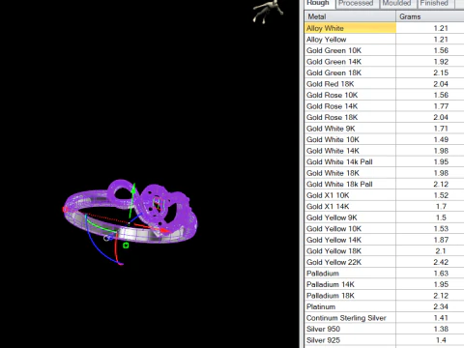464x348 pixels.
Task: Select the Gold White 18K row
Action: (x=384, y=173)
